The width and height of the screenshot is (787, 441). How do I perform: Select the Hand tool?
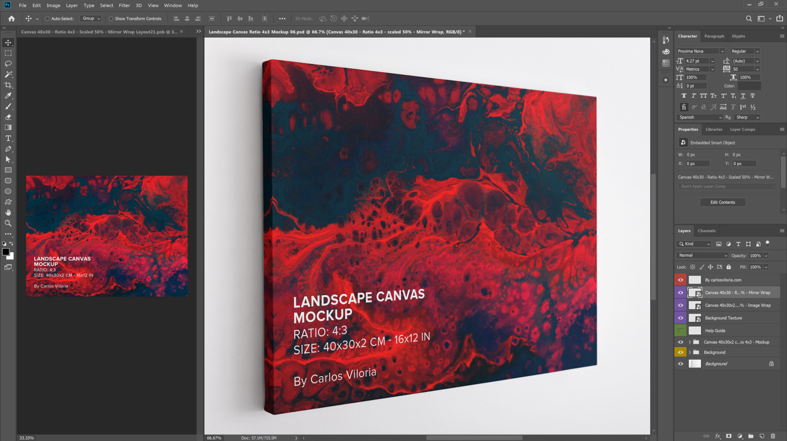[x=8, y=213]
